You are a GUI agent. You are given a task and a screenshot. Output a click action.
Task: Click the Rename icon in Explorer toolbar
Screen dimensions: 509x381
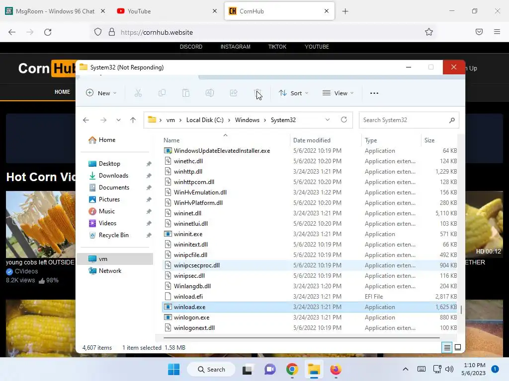[210, 93]
